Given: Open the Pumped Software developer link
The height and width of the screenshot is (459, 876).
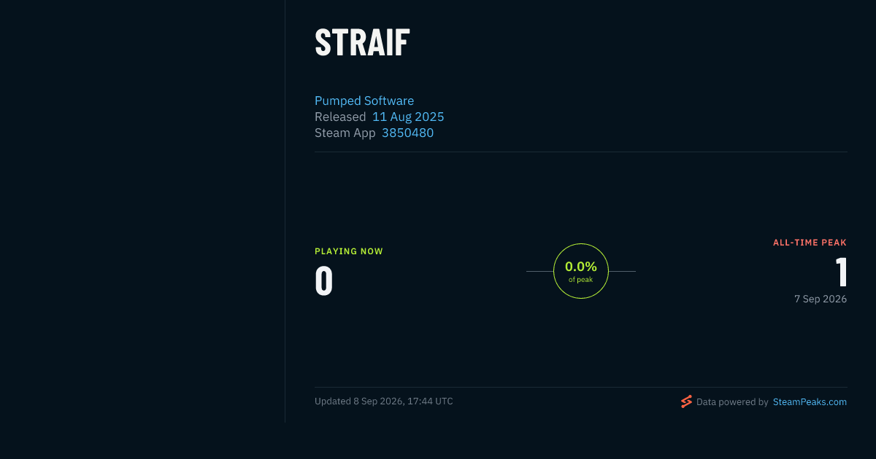Looking at the screenshot, I should click(364, 101).
